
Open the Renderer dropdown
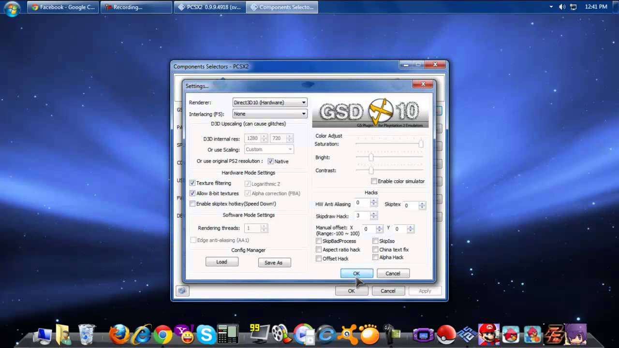pyautogui.click(x=270, y=102)
